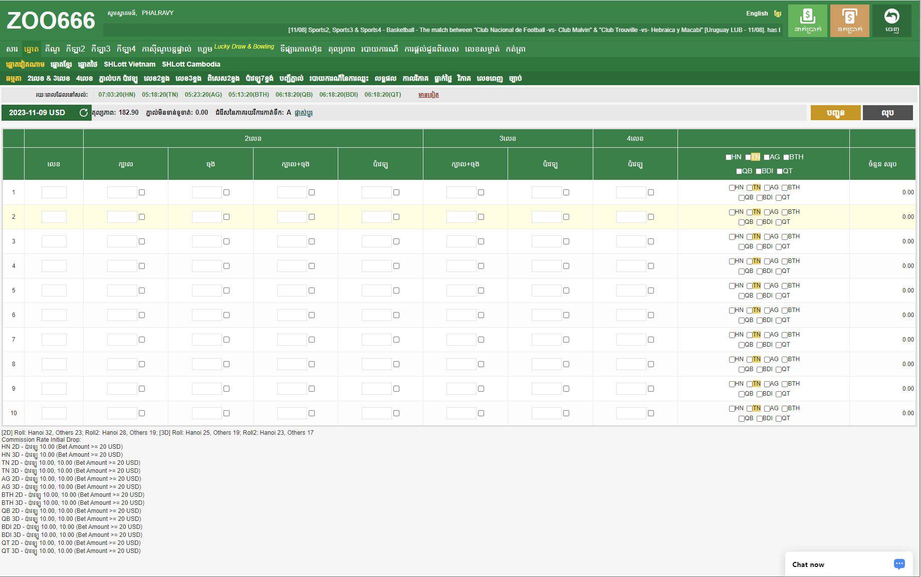The width and height of the screenshot is (921, 577).
Task: Tick BTH checkbox in row 3
Action: (785, 237)
